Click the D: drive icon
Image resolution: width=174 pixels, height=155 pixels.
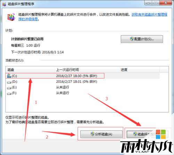tap(9, 82)
